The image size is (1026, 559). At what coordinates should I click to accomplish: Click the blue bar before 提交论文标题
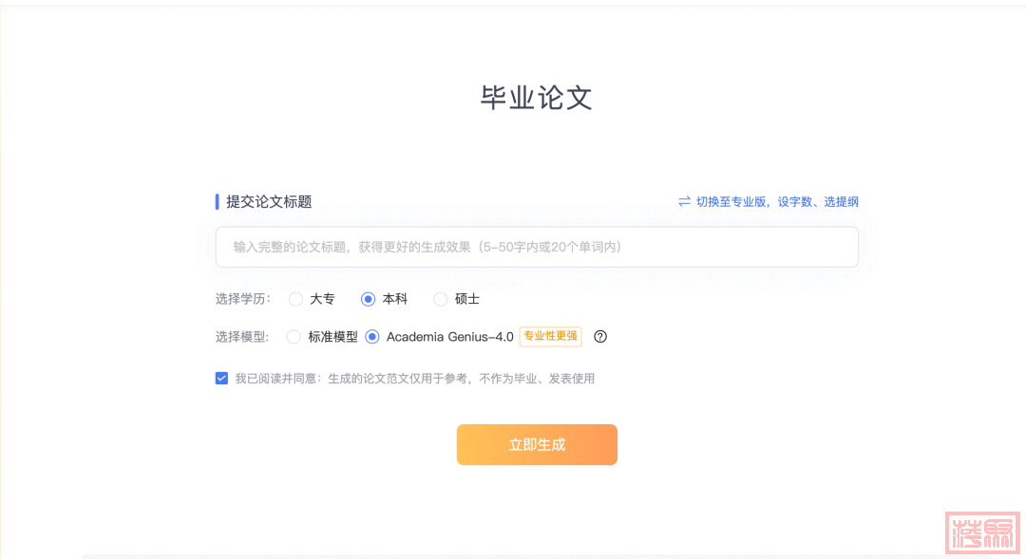(218, 201)
